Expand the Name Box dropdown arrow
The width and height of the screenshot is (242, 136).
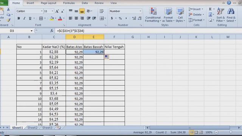coord(31,31)
